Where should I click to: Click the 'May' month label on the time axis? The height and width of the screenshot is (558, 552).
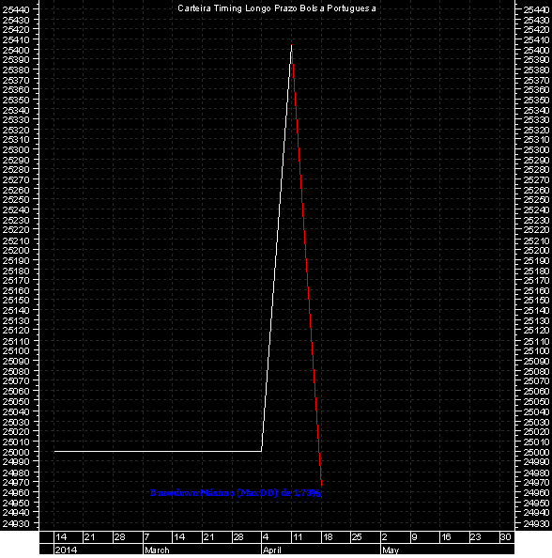pyautogui.click(x=391, y=550)
